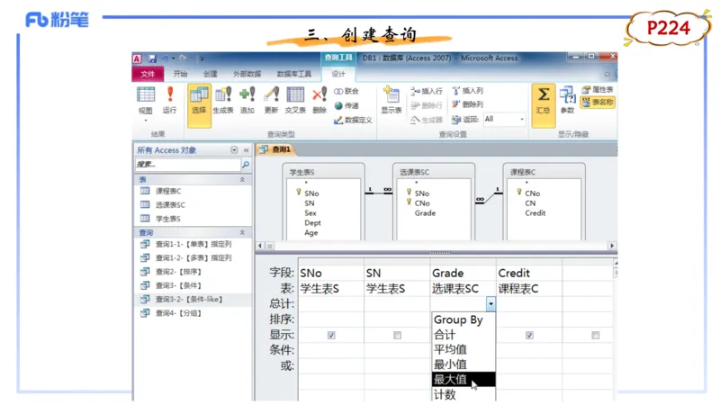Click the 显示表 (Show Table) icon
The height and width of the screenshot is (405, 720).
coord(391,99)
